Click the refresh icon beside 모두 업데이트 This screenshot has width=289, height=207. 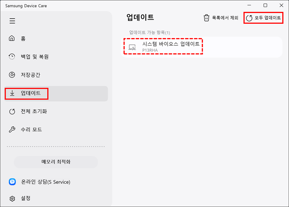249,18
